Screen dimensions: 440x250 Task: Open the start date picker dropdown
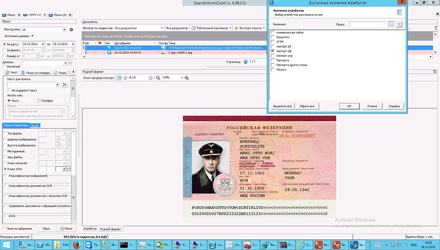(x=43, y=44)
